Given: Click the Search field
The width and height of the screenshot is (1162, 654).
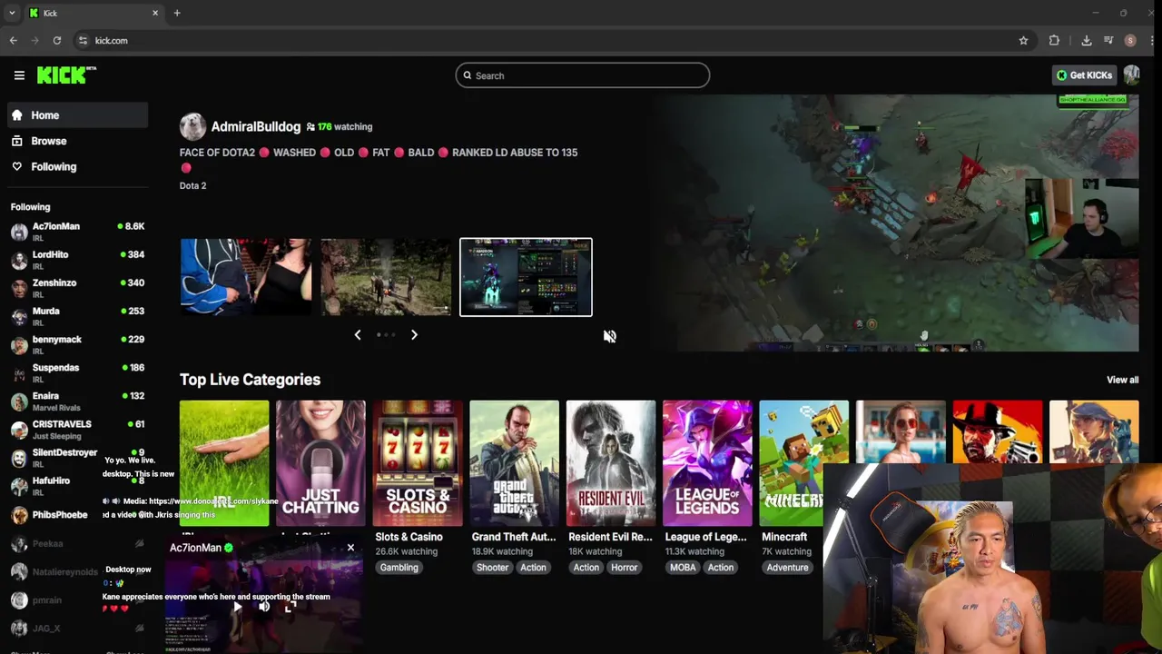Looking at the screenshot, I should pyautogui.click(x=583, y=75).
